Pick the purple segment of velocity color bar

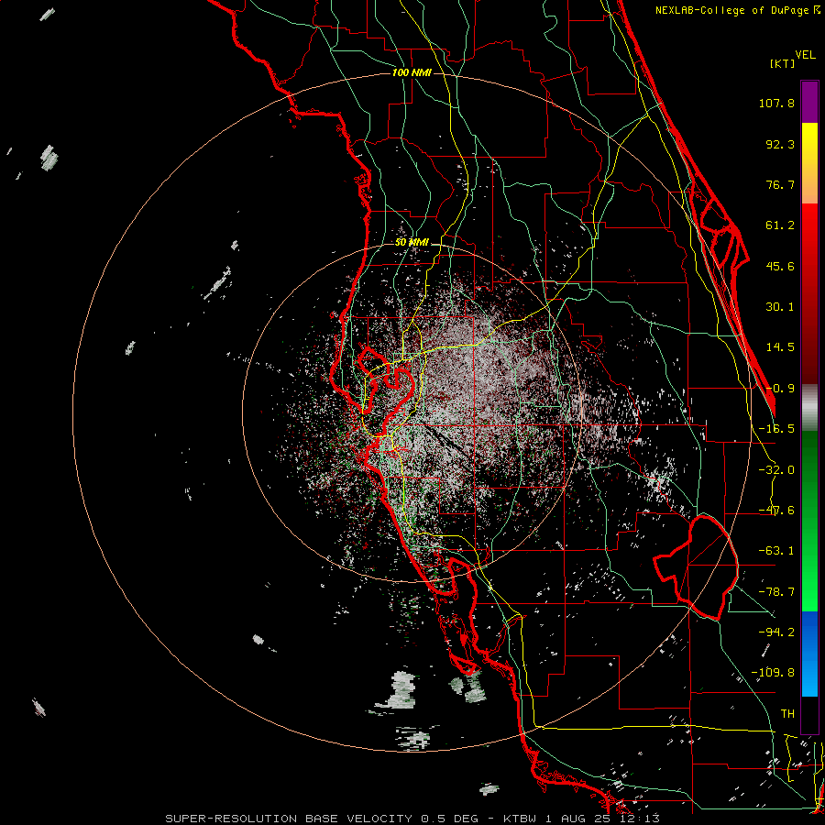point(809,102)
